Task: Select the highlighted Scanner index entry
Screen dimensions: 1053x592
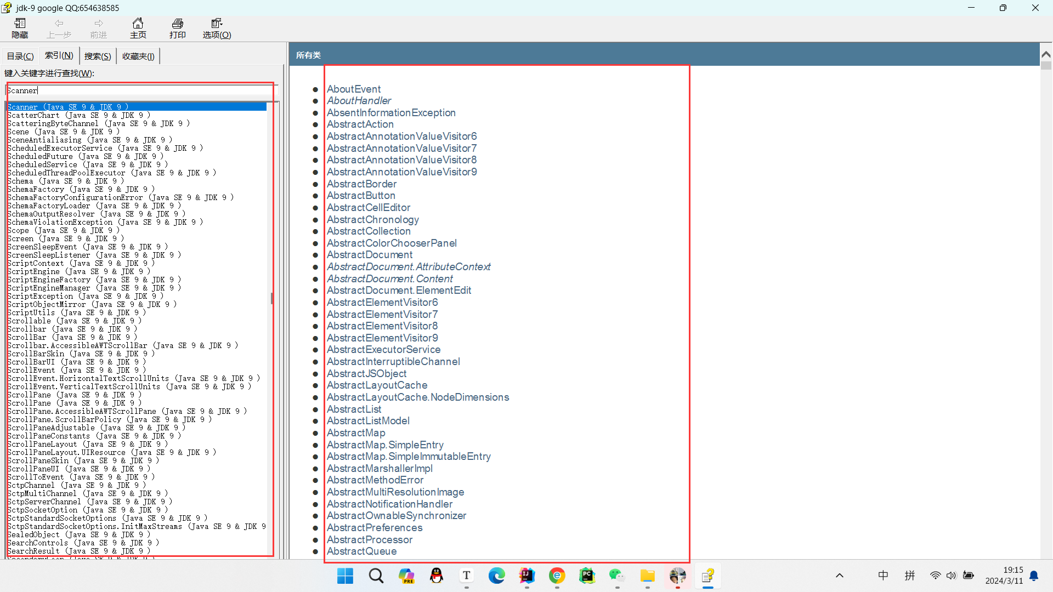Action: click(137, 107)
